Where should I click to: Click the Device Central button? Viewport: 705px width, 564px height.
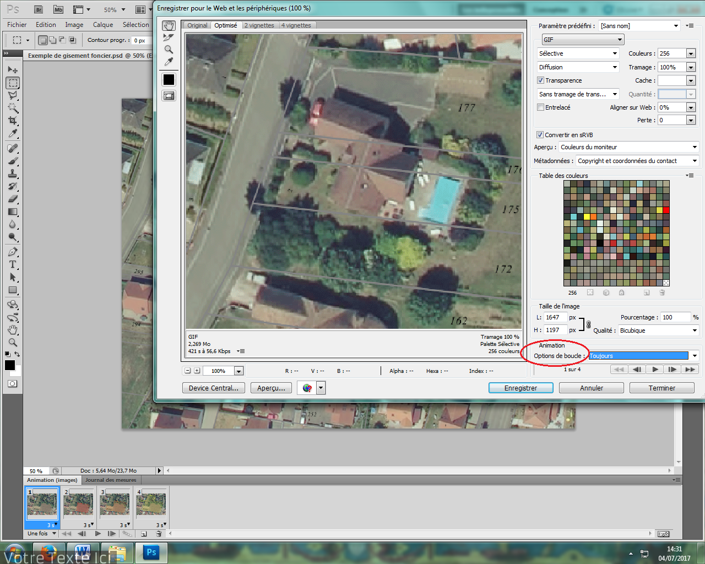point(213,388)
